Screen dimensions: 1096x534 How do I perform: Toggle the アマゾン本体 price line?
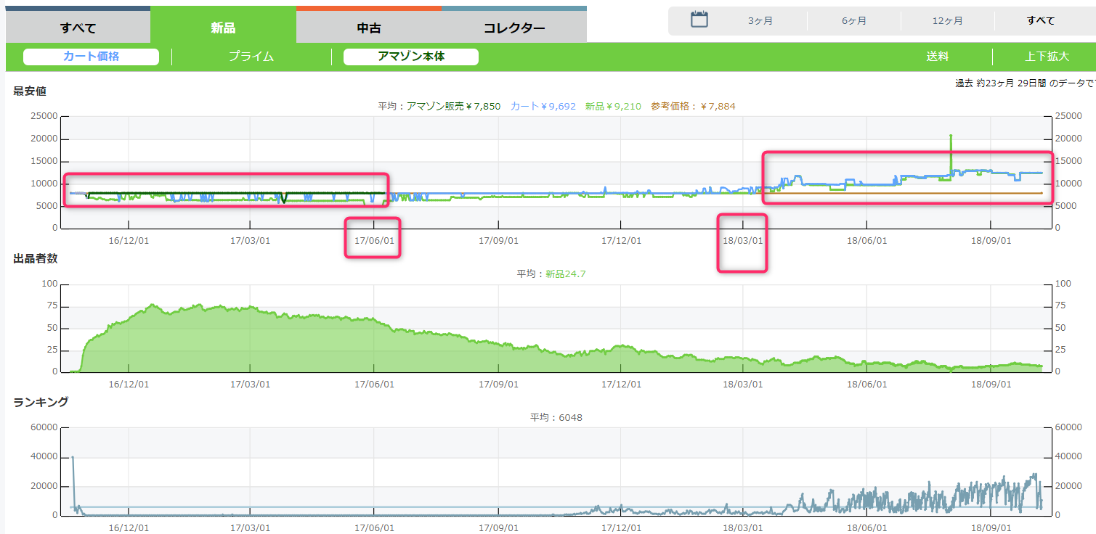[x=410, y=57]
